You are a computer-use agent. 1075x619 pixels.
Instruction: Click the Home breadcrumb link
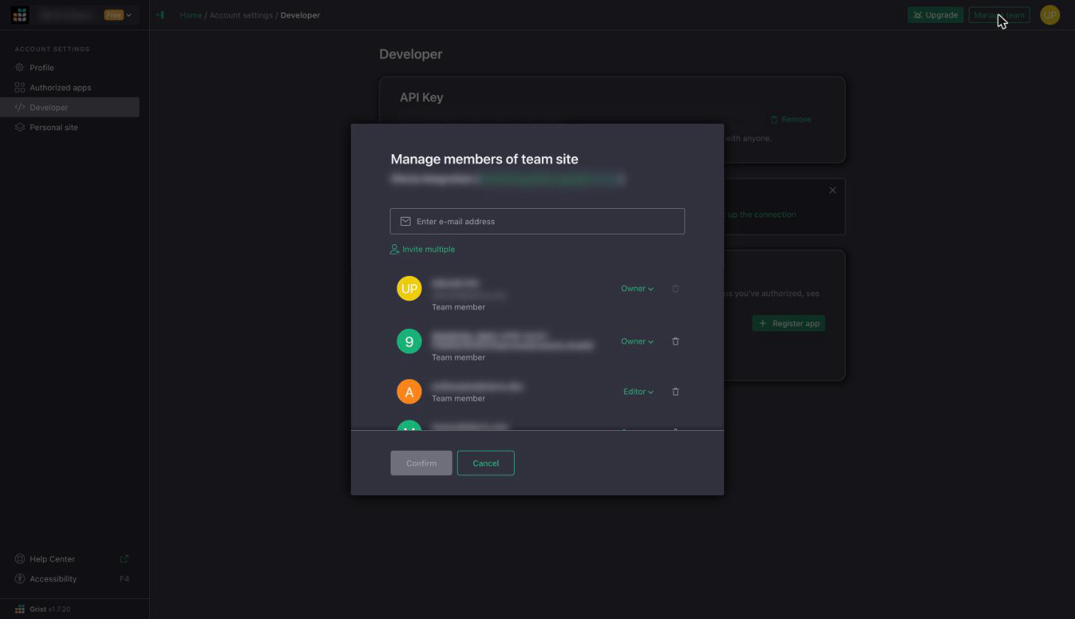pos(190,15)
